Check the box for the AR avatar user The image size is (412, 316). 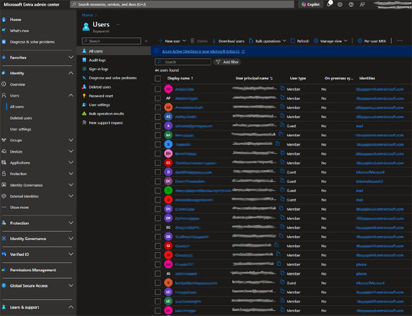[x=158, y=108]
